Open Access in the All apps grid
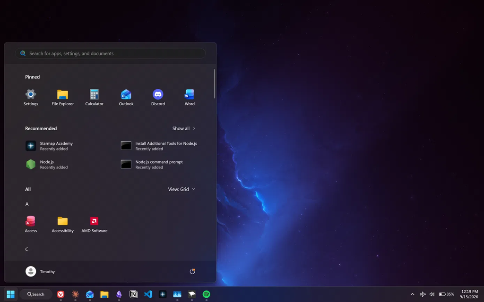 point(31,224)
